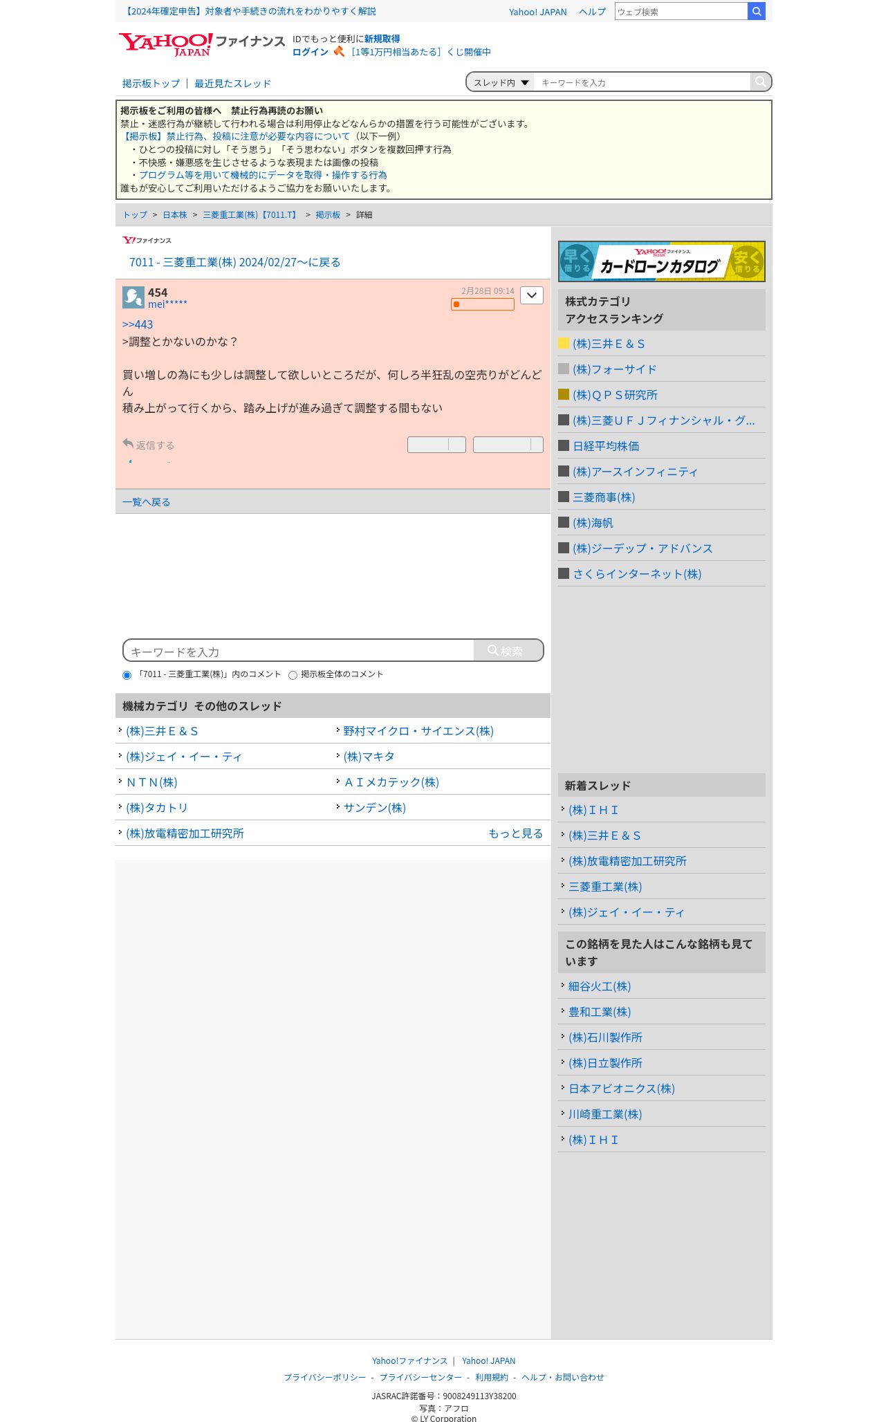Open ＮＴＮ(株) thread

point(151,782)
